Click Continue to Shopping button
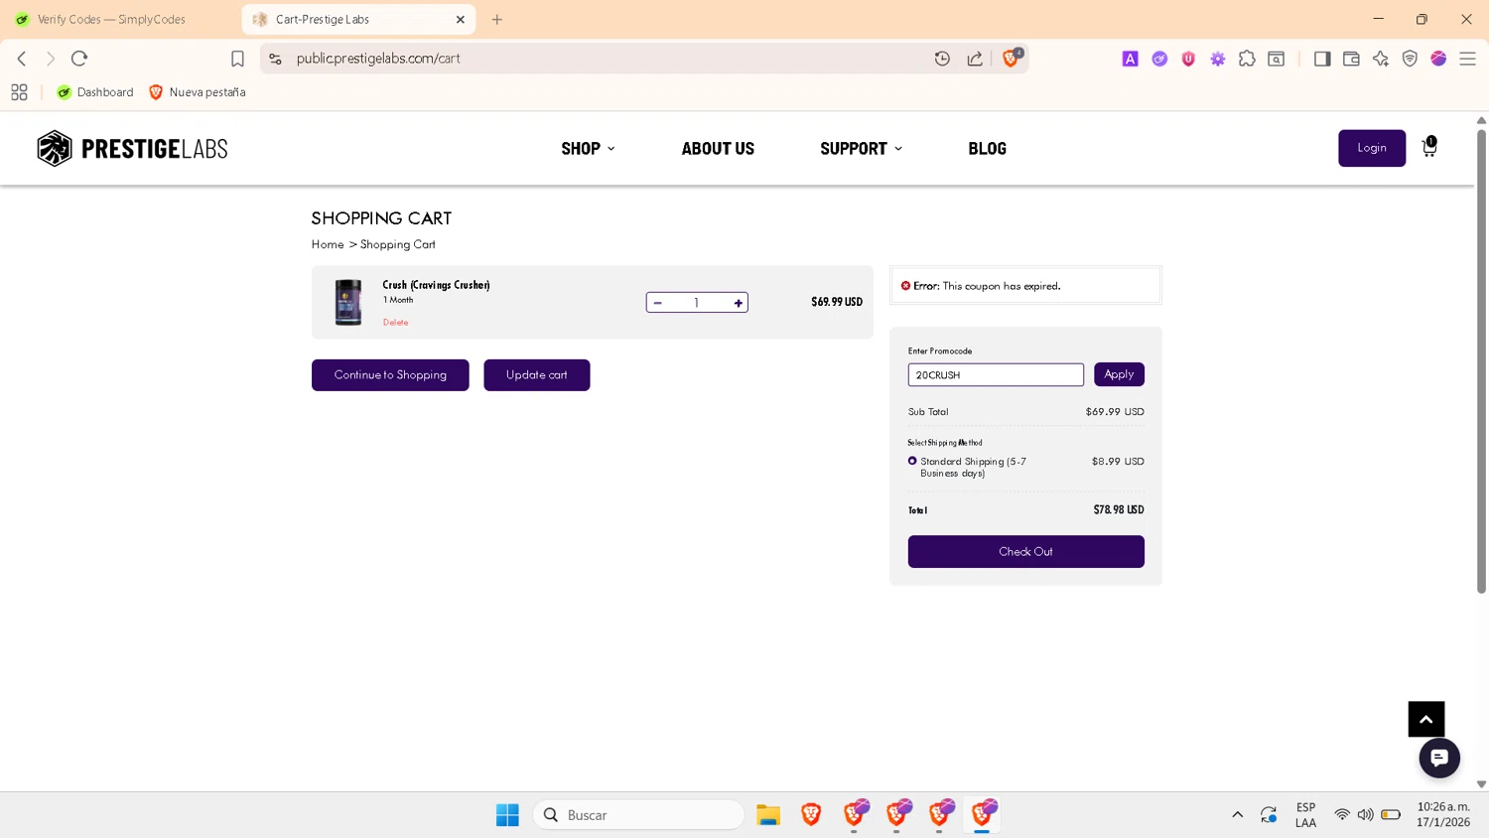This screenshot has height=838, width=1489. pos(390,375)
